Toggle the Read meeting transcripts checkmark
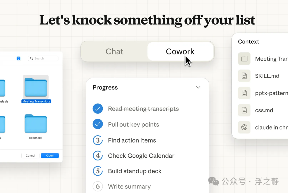The image size is (288, 193). pos(98,109)
